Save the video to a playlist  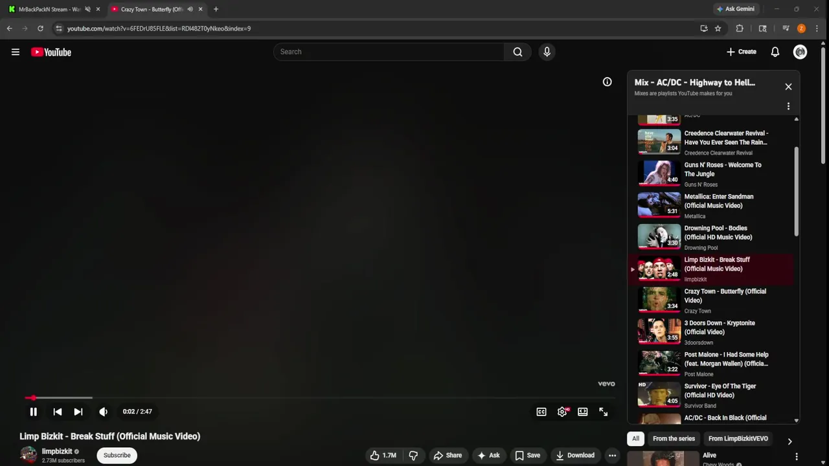pyautogui.click(x=527, y=455)
